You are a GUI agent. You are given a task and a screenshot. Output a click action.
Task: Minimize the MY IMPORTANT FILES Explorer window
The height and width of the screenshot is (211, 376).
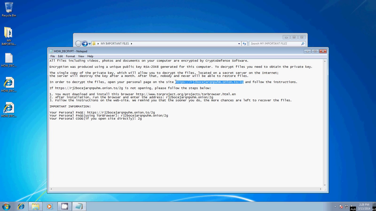[x=286, y=37]
